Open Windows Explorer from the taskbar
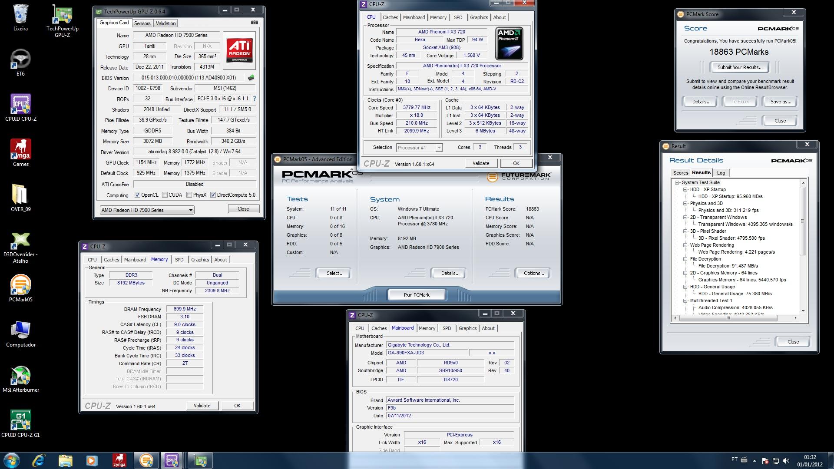The height and width of the screenshot is (469, 834). pyautogui.click(x=65, y=460)
